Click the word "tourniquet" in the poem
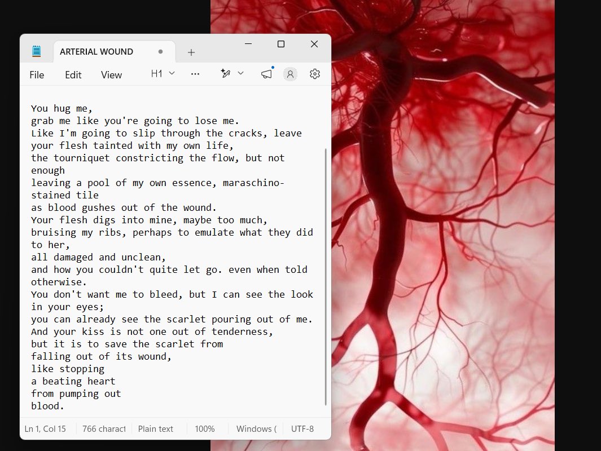Viewport: 601px width, 451px height. 82,158
